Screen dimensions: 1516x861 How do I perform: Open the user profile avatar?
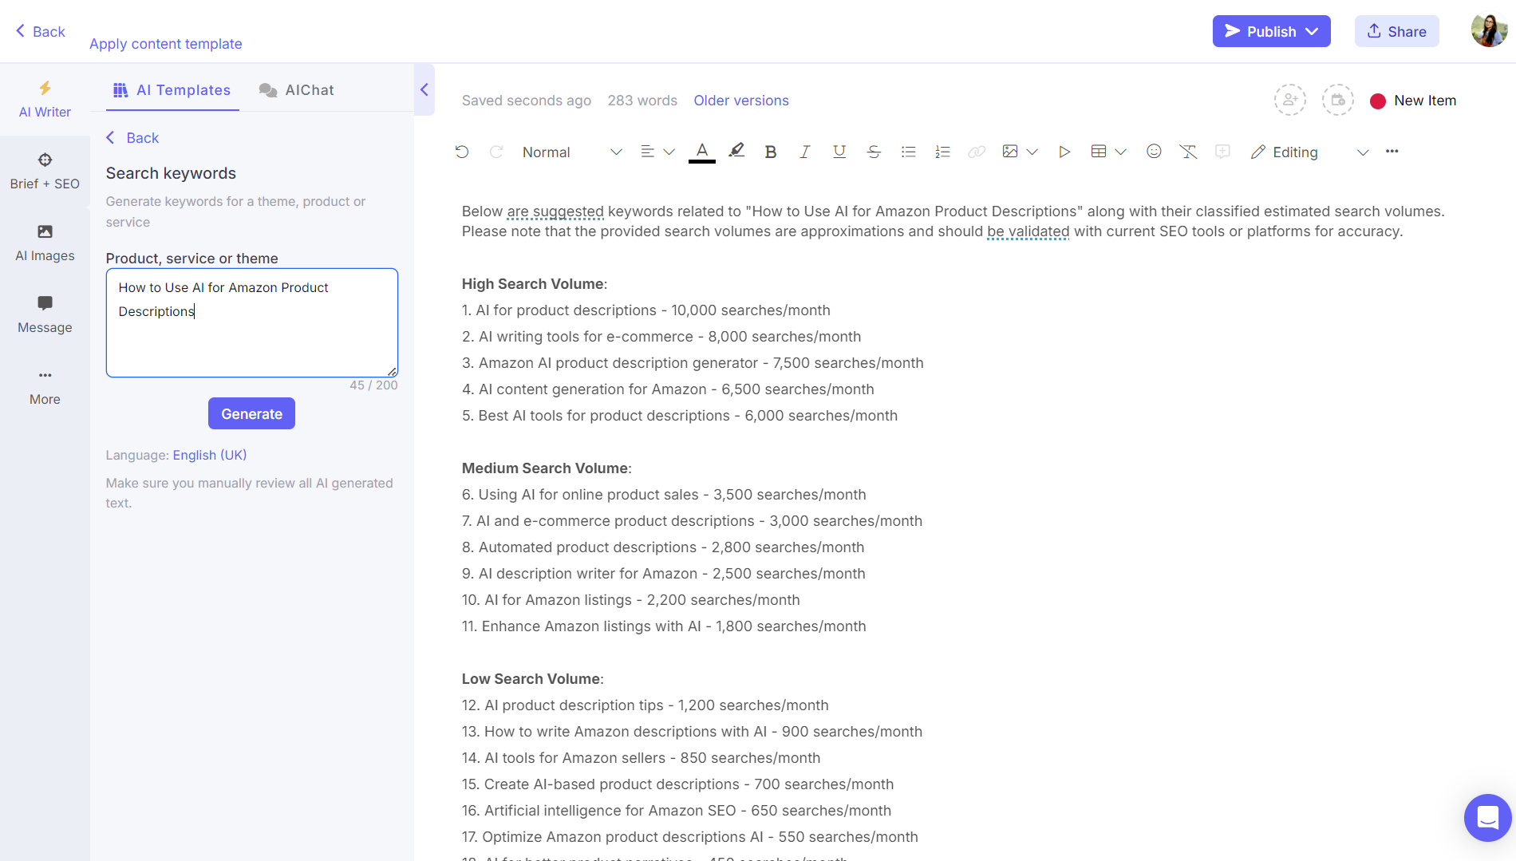[x=1489, y=31]
